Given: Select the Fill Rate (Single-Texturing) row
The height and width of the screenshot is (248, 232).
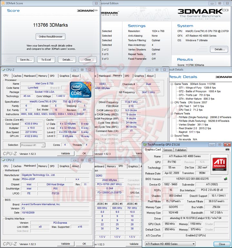Looking at the screenshot, I should pos(205,117).
